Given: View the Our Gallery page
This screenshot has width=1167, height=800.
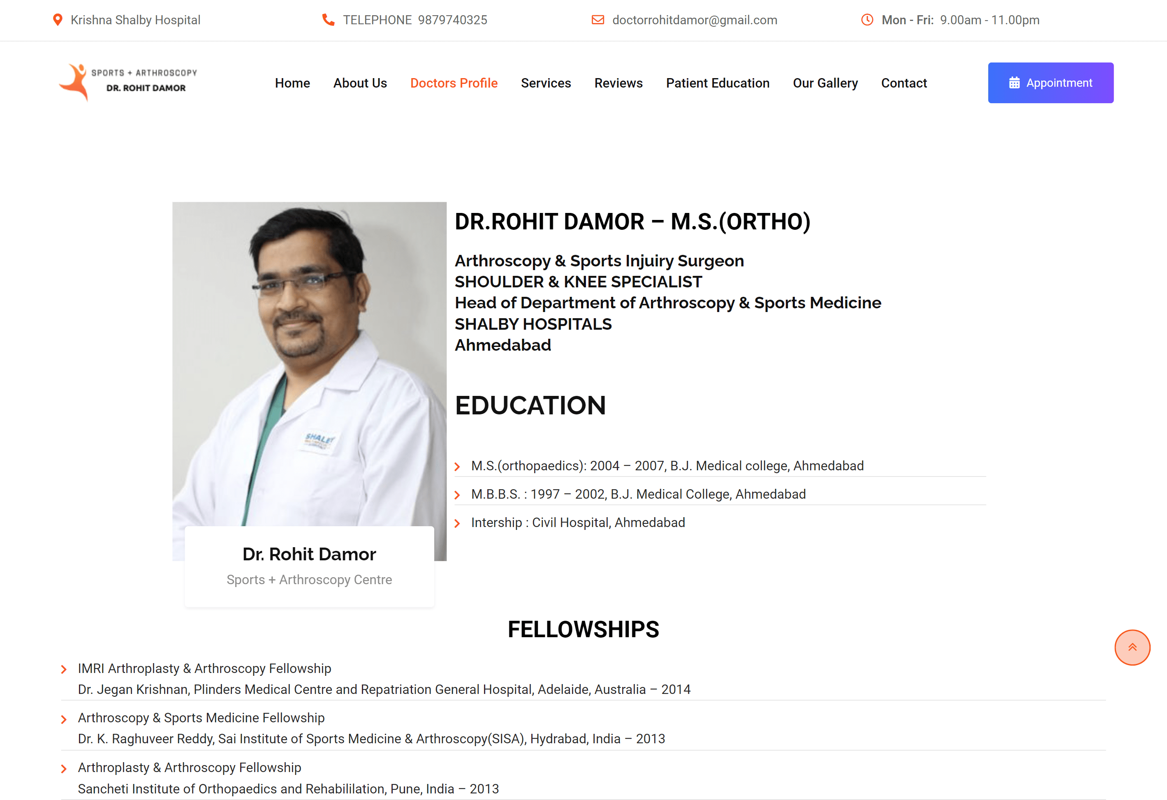Looking at the screenshot, I should [x=825, y=83].
